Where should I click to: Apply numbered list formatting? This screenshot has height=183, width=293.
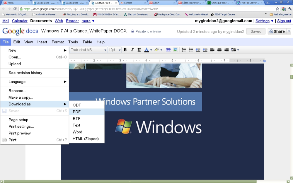click(x=184, y=50)
